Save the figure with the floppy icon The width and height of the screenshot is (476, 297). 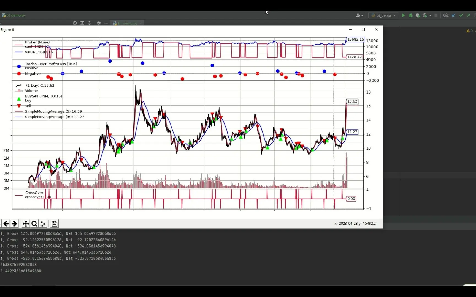click(55, 224)
